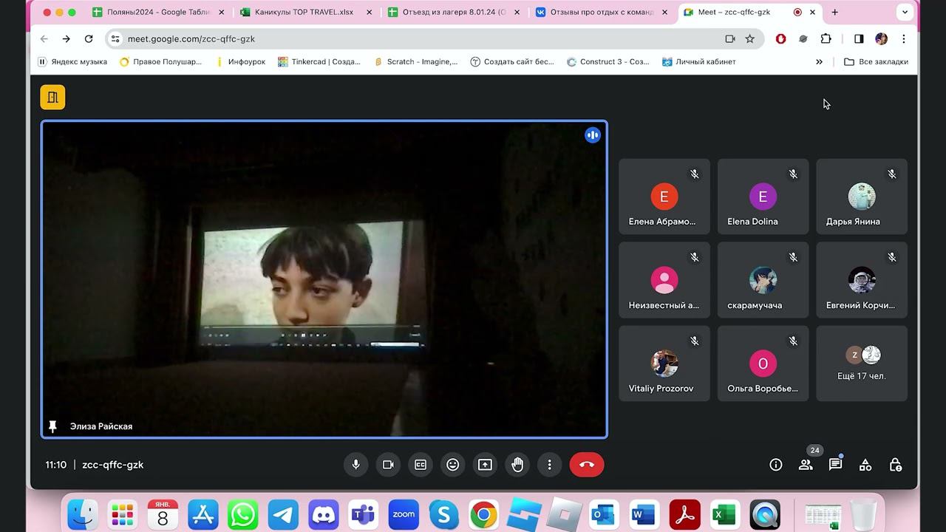This screenshot has height=532, width=946.
Task: Open the Chrome three-dot menu
Action: pos(903,38)
